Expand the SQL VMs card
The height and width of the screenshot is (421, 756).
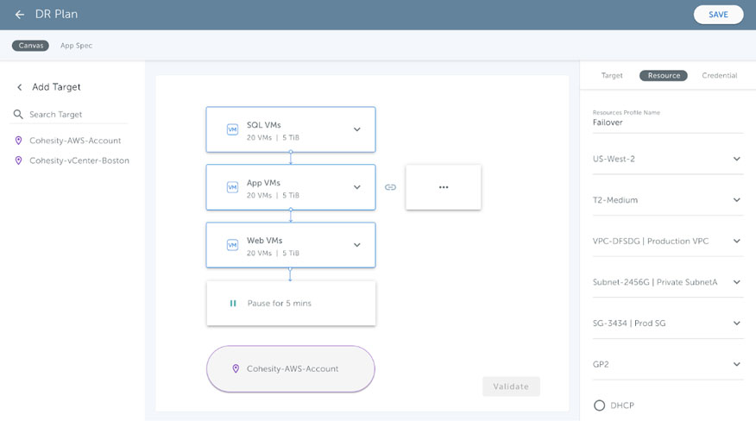pyautogui.click(x=356, y=129)
